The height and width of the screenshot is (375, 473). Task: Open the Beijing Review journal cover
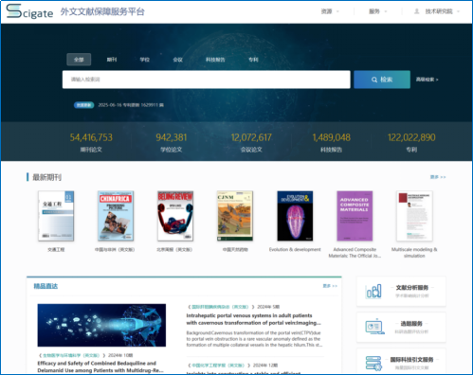(x=175, y=216)
